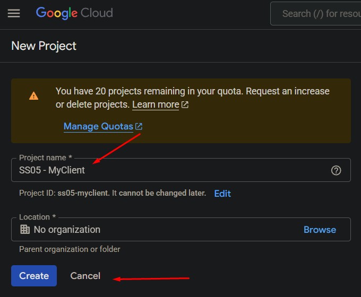The image size is (361, 297).
Task: Click the Location field showing No organization
Action: [159, 230]
